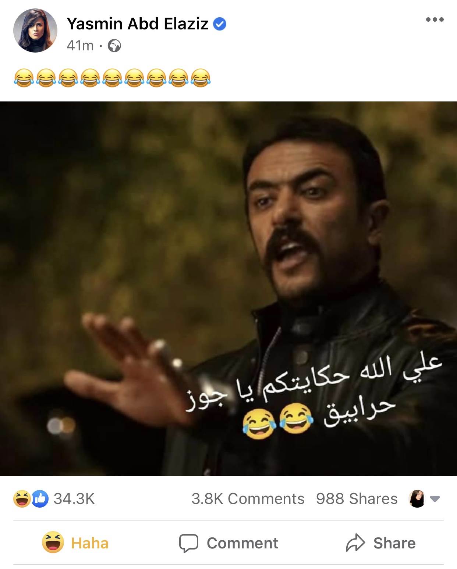This screenshot has height=569, width=457.
Task: Open the three-dot post options menu
Action: 435,19
